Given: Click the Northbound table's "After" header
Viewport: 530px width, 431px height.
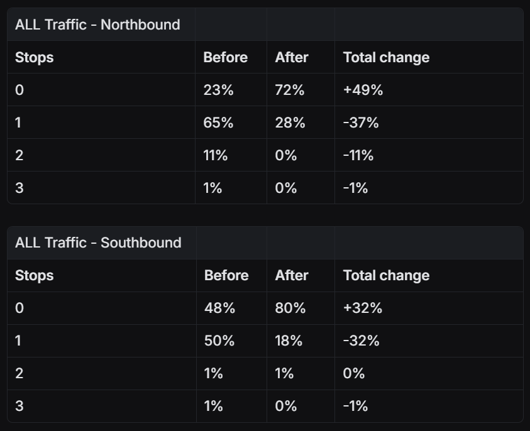Looking at the screenshot, I should [292, 57].
